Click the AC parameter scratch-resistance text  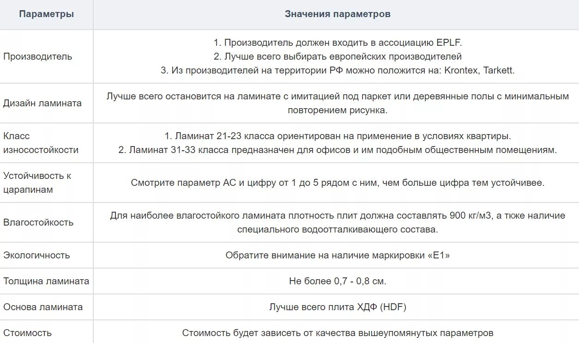[x=338, y=183]
